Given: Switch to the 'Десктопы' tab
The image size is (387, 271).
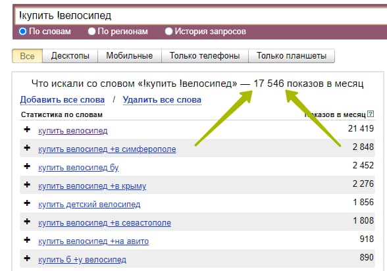Looking at the screenshot, I should [x=70, y=56].
